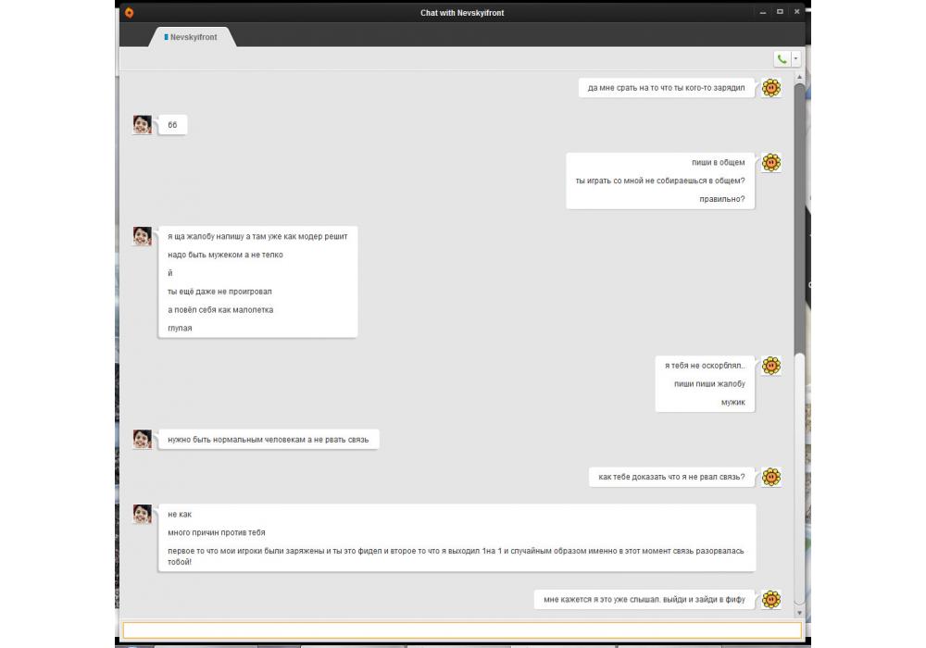Click the message "много причин против тебя"
926x648 pixels.
coord(216,532)
